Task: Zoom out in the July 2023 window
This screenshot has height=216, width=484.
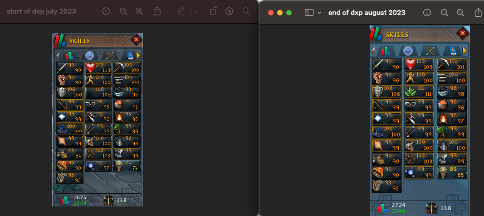Action: click(123, 11)
